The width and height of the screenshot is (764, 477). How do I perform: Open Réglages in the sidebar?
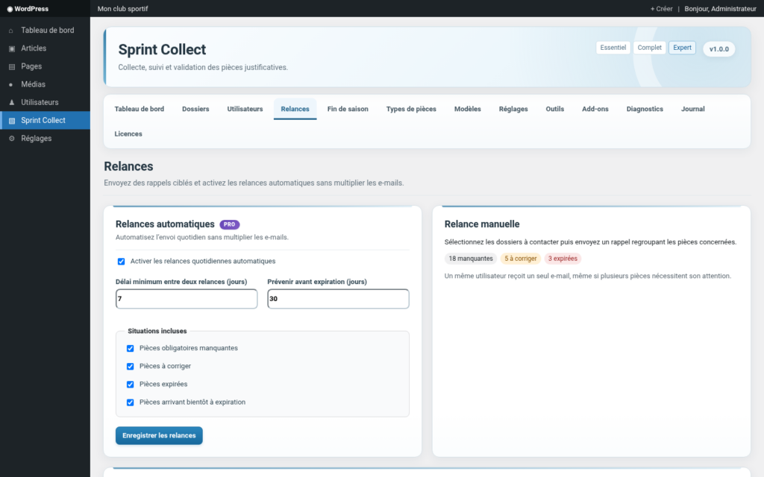(x=45, y=138)
